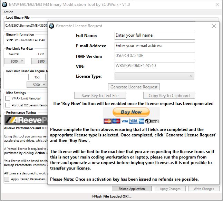Close the main ECUWorx tool window
The image size is (223, 201).
[x=217, y=4]
